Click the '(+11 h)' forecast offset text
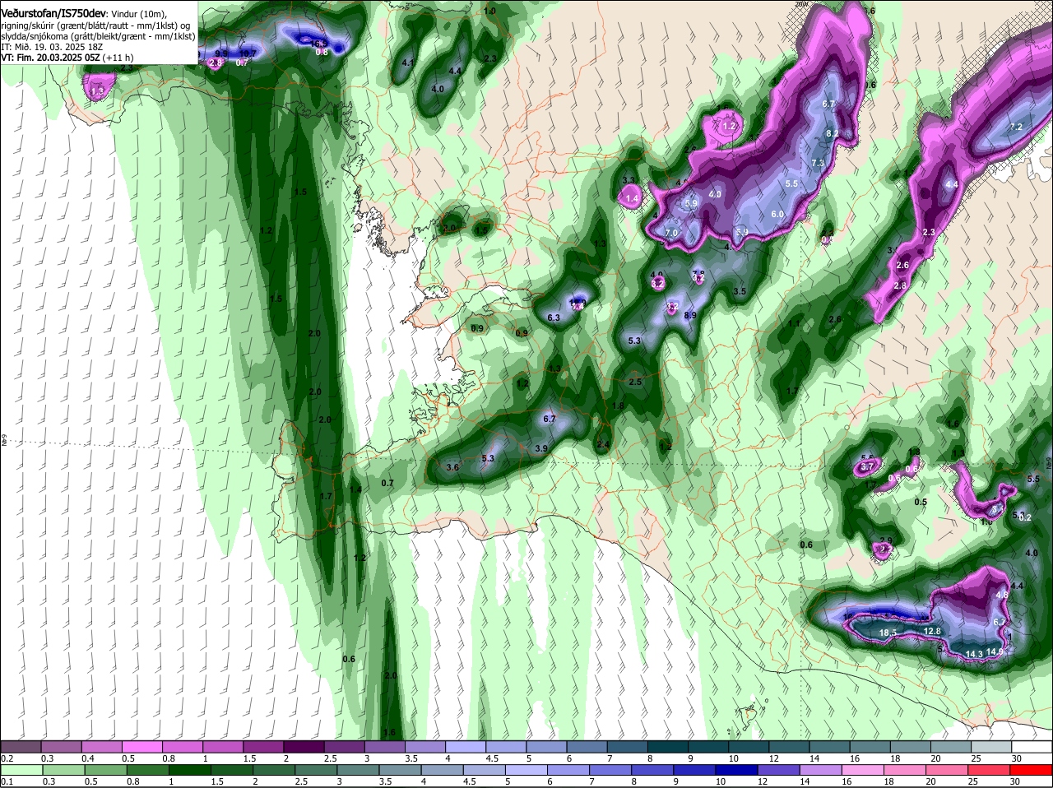 coord(118,58)
